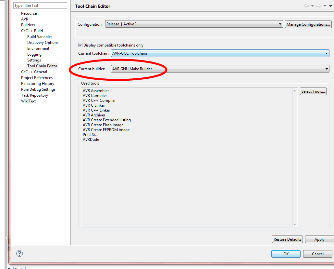Select AVR C++ Compiler in used tools
334x269 pixels.
pos(99,100)
